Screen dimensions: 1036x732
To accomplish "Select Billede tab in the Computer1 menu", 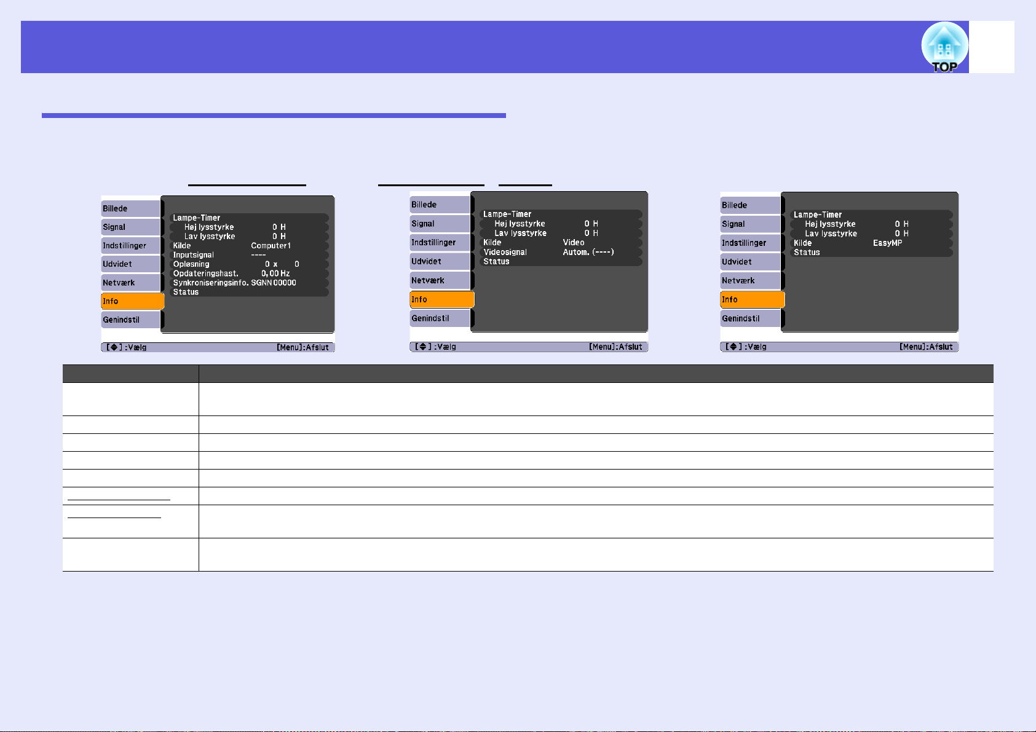I will (131, 208).
